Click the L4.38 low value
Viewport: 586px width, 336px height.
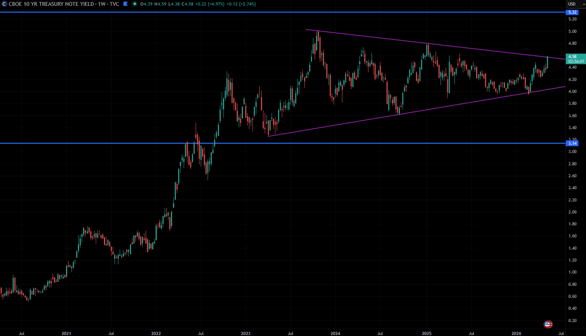pyautogui.click(x=174, y=4)
